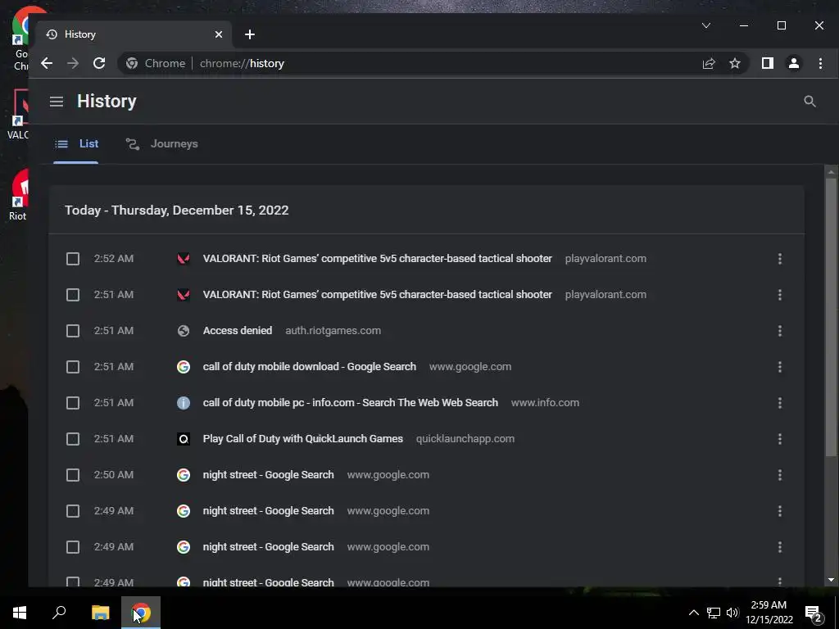This screenshot has height=629, width=839.
Task: Check the QuickLaunch Games entry
Action: click(x=73, y=439)
